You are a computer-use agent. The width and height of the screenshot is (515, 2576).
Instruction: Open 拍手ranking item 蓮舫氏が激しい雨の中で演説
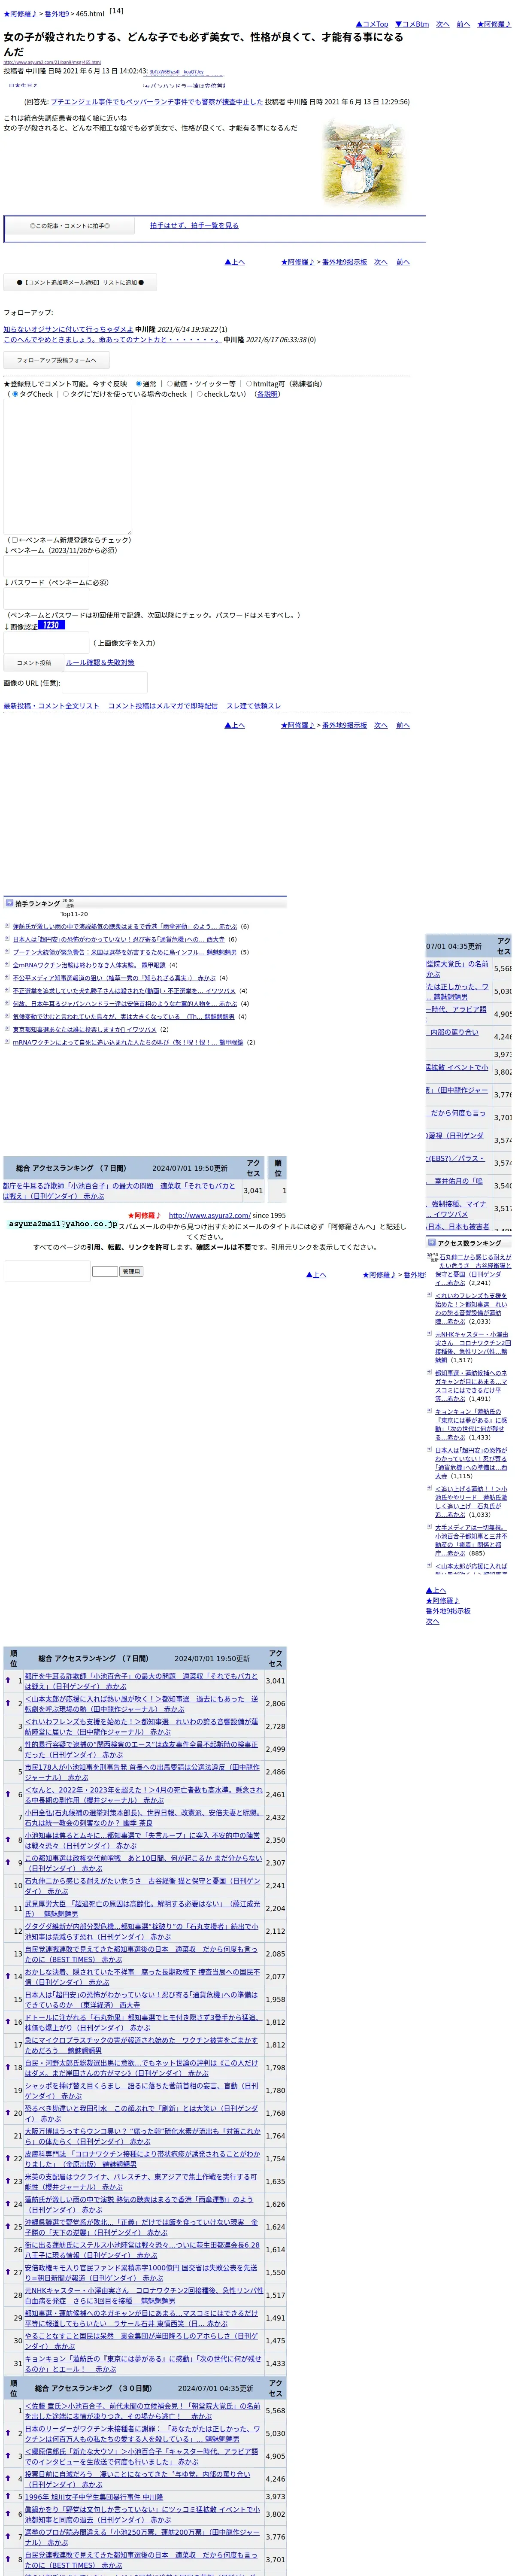pos(125,926)
